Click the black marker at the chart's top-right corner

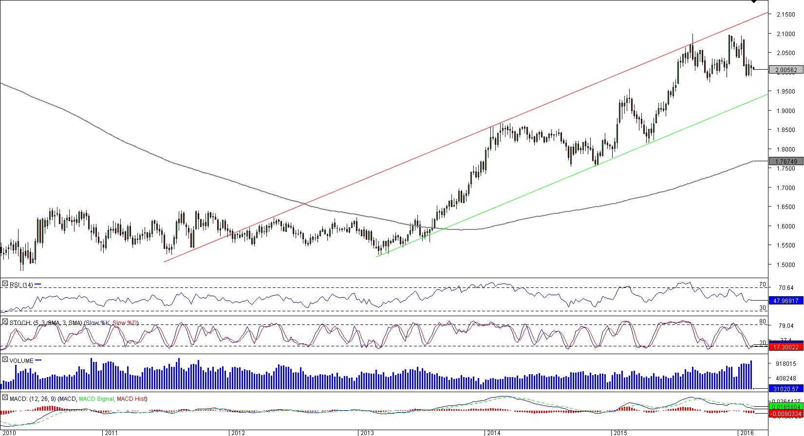[754, 1]
